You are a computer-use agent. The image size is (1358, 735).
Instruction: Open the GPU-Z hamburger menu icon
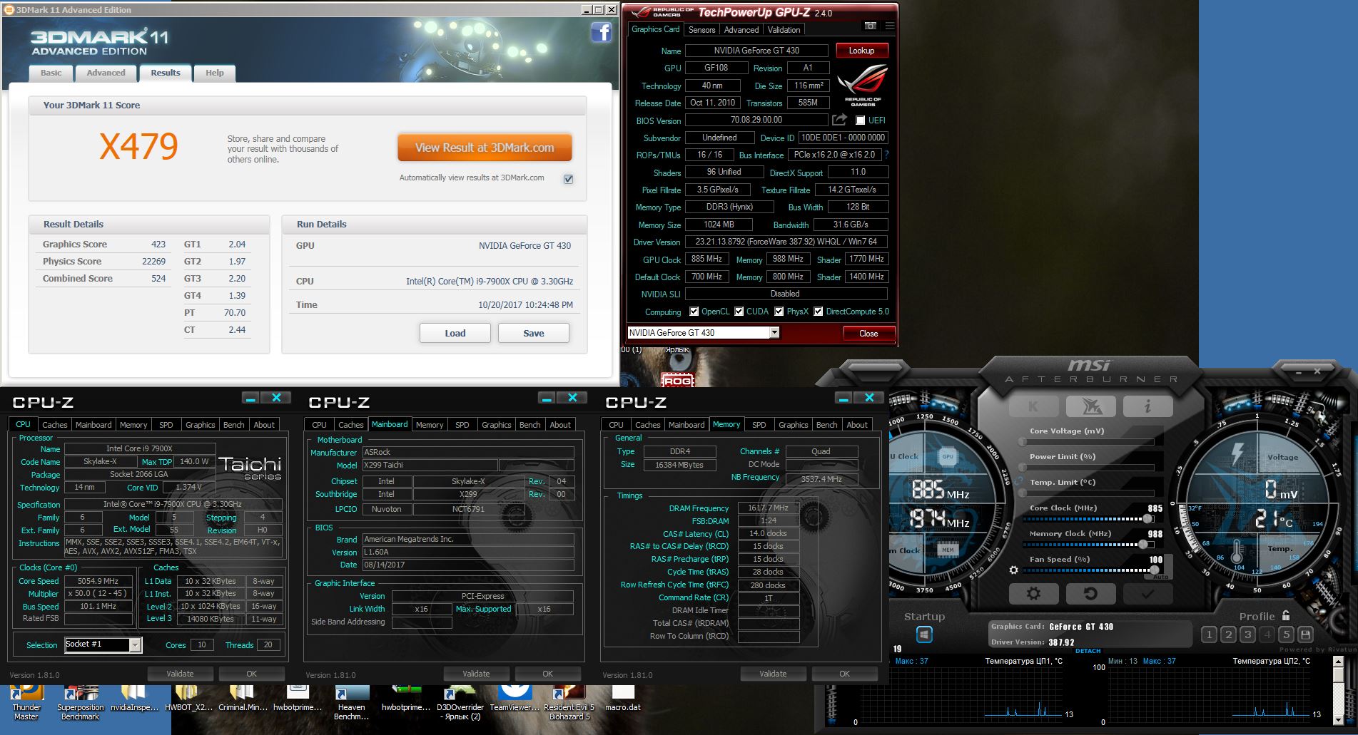click(889, 26)
